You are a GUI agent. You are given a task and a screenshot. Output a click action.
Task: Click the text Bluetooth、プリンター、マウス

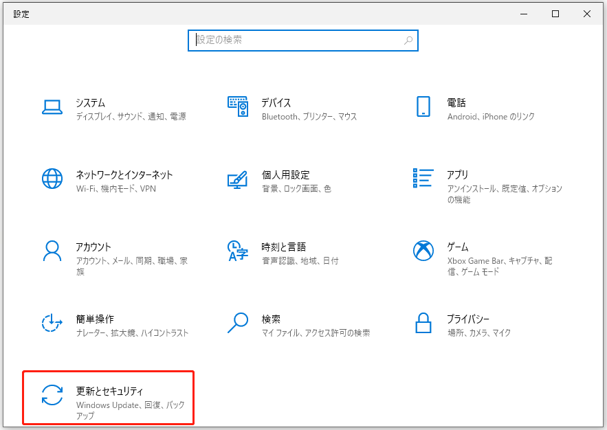click(x=309, y=116)
